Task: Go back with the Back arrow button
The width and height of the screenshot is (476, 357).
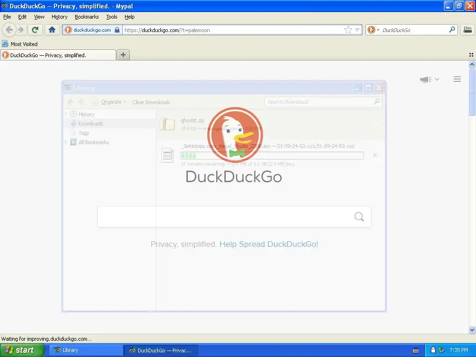Action: [9, 30]
